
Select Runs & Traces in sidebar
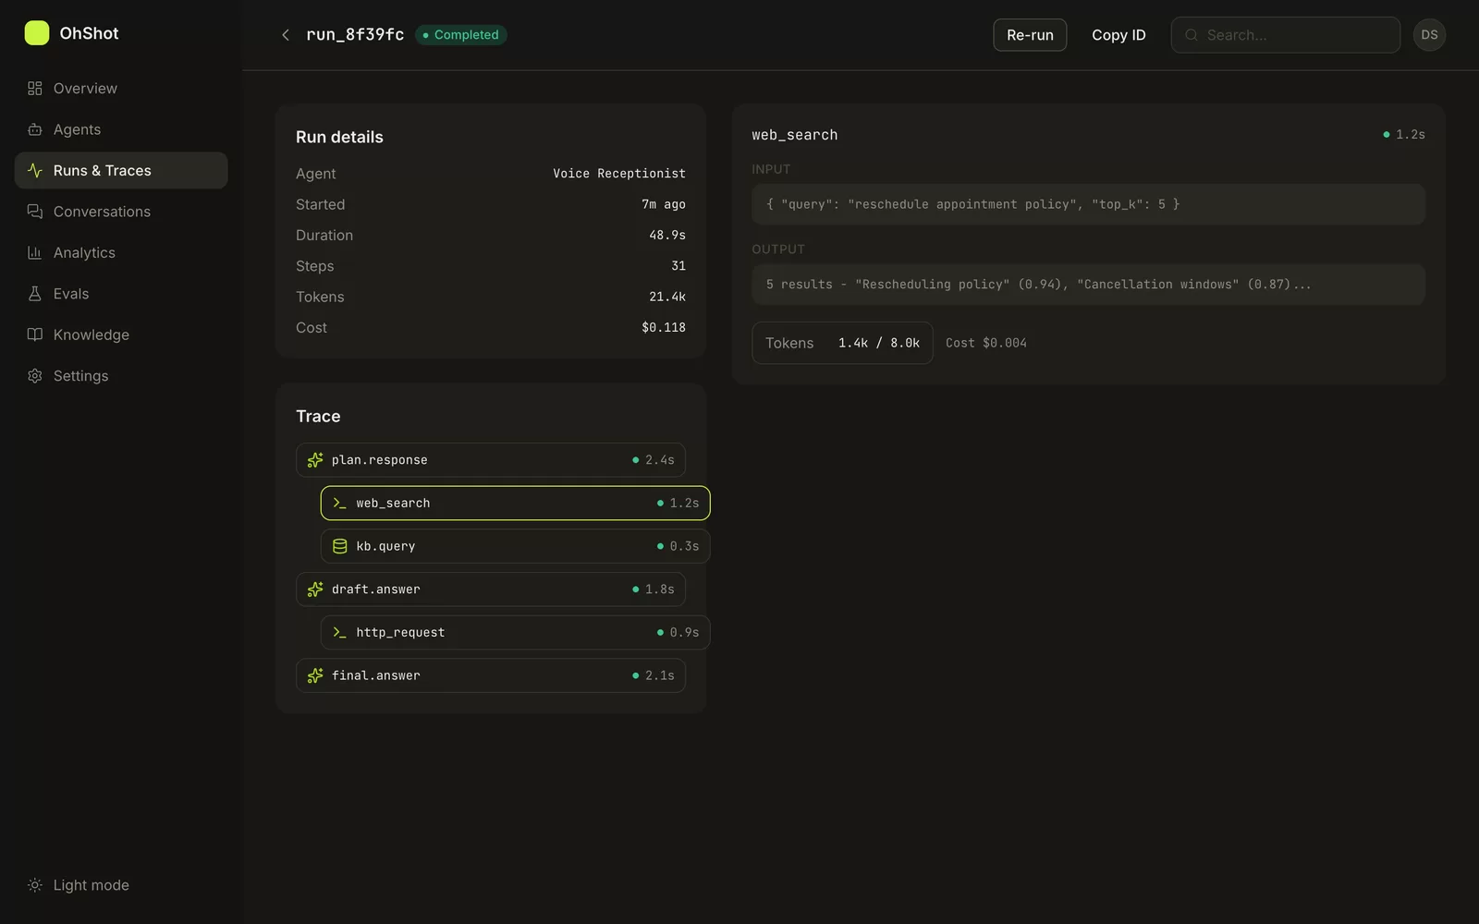click(x=121, y=171)
